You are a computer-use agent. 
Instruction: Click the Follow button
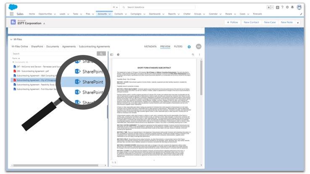(x=232, y=22)
